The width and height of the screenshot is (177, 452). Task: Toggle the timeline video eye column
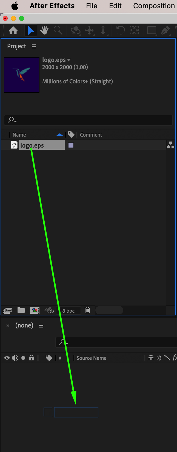(7, 358)
